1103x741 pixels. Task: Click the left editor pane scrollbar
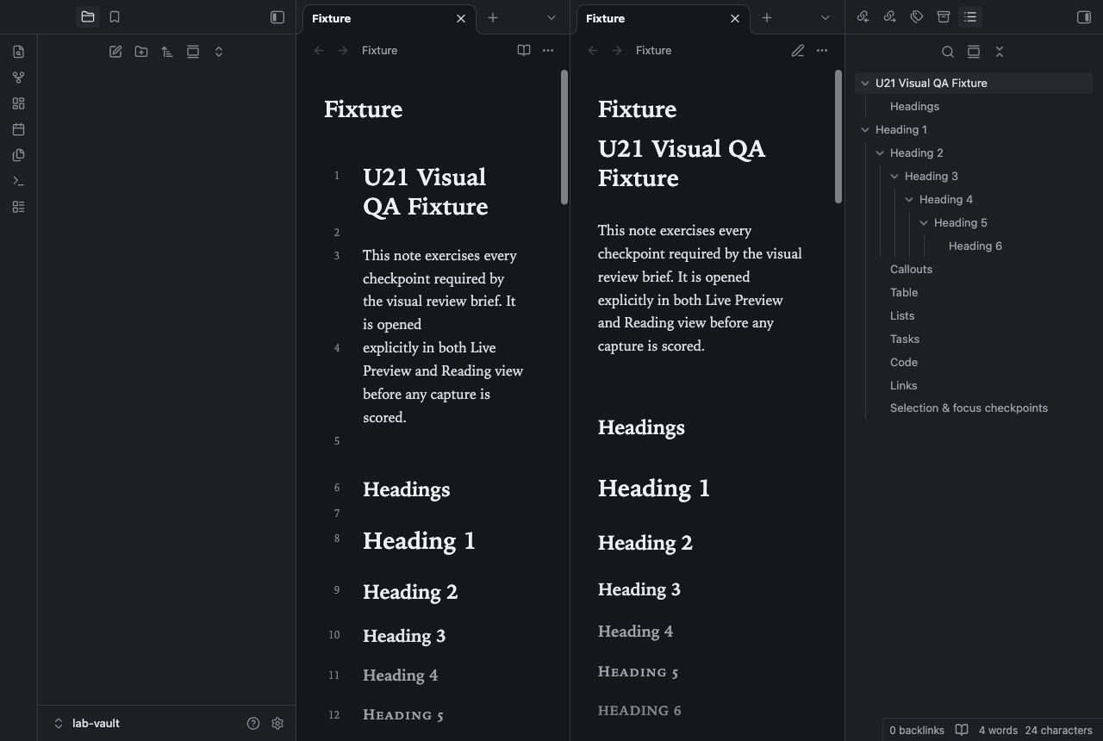tap(564, 137)
